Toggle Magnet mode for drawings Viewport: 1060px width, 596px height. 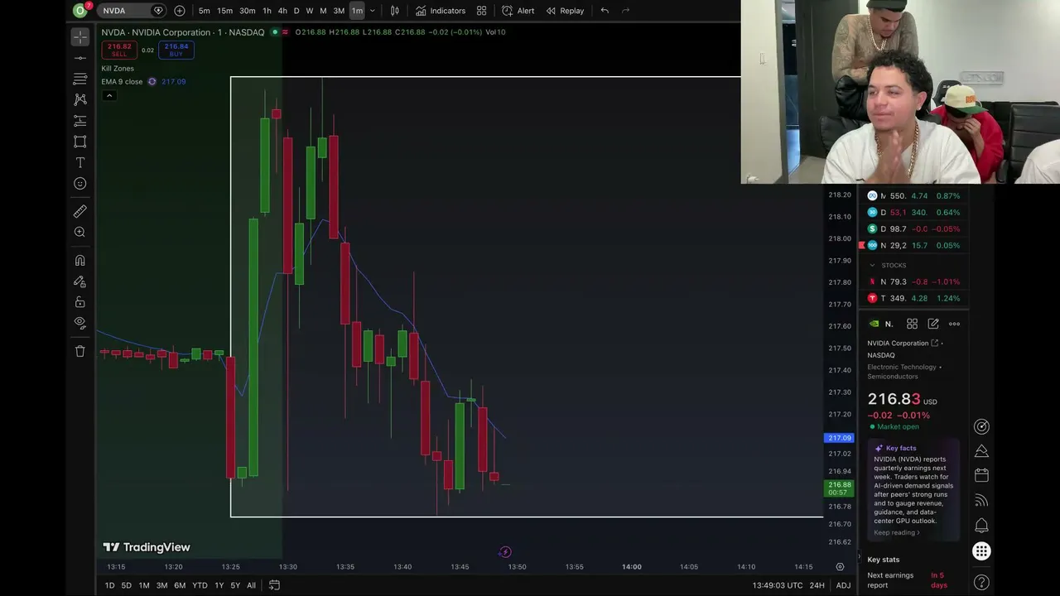coord(79,261)
